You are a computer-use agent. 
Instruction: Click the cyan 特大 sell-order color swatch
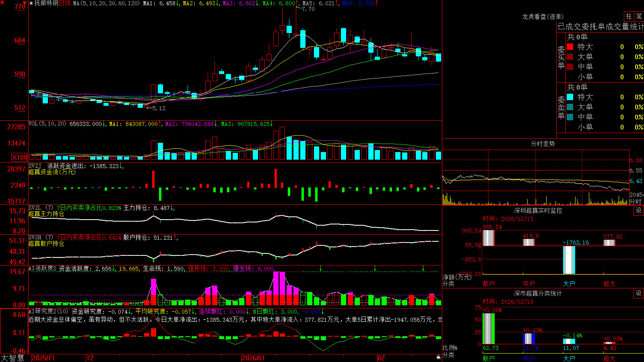coord(570,97)
